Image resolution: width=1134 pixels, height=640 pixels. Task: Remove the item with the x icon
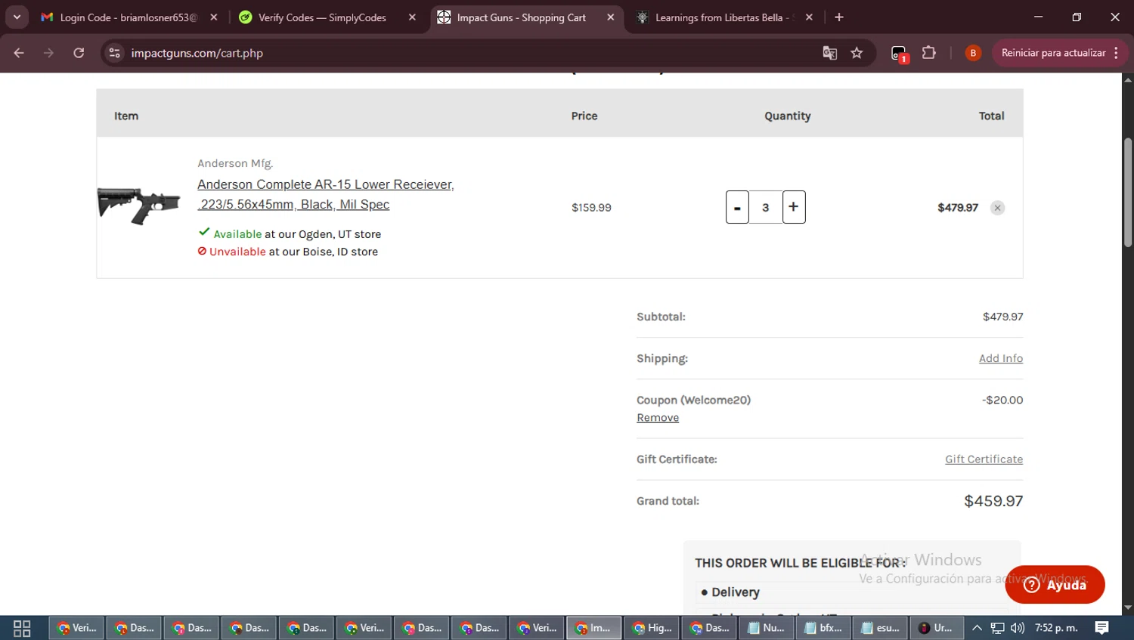[x=998, y=208]
